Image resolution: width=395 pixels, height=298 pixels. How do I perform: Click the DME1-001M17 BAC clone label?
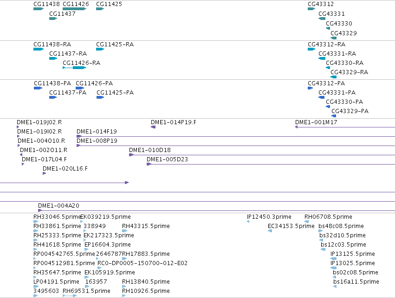coord(316,122)
